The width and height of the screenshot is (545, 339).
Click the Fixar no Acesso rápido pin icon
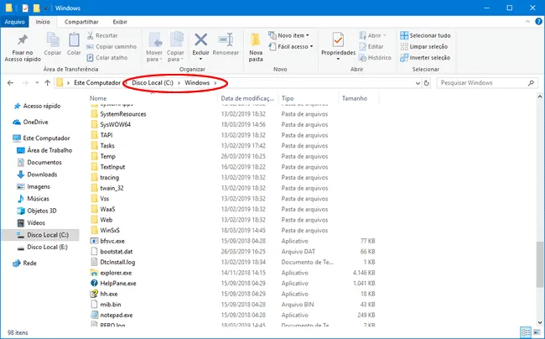pyautogui.click(x=22, y=42)
